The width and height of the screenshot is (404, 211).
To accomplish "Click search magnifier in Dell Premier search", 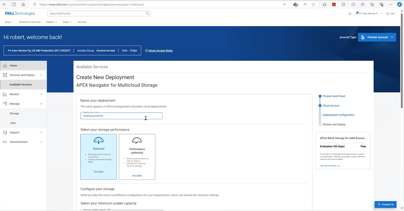I will pos(147,13).
